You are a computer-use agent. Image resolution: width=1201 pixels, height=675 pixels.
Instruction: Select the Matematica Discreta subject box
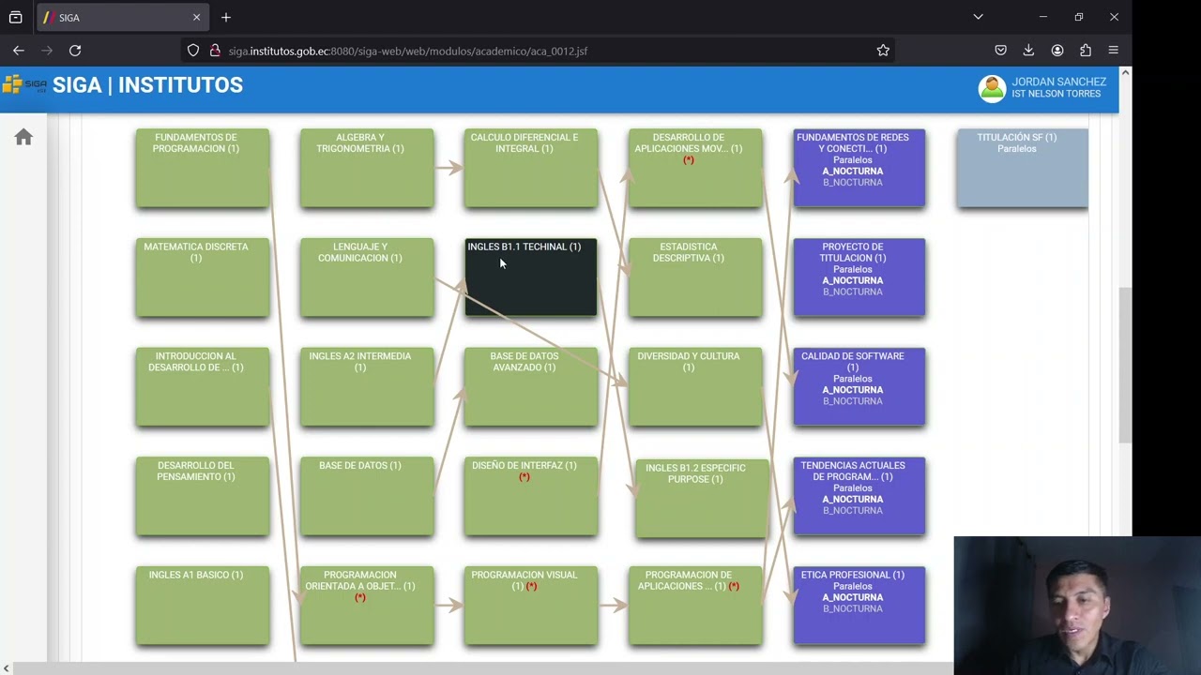click(203, 277)
